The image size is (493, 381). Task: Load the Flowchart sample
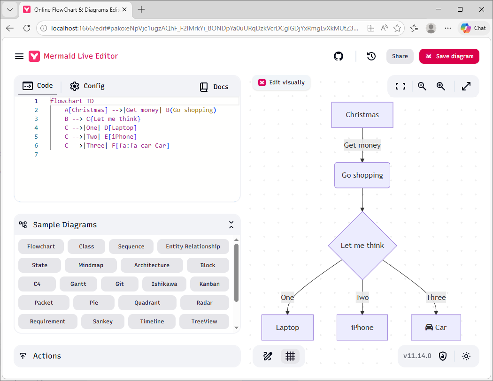41,247
